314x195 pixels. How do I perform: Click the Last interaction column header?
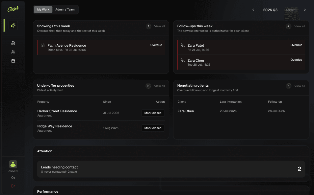[231, 102]
